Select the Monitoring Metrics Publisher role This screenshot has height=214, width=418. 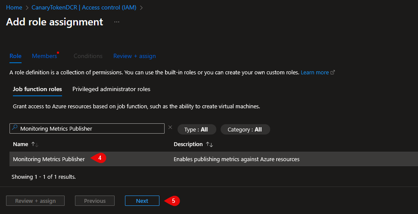click(49, 159)
